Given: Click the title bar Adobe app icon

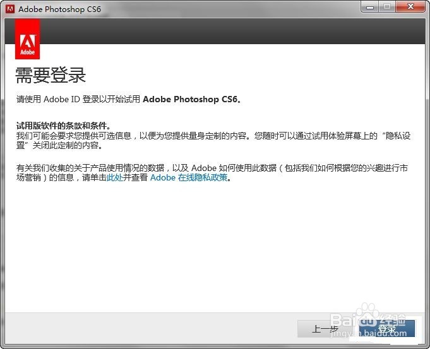Looking at the screenshot, I should (x=10, y=9).
